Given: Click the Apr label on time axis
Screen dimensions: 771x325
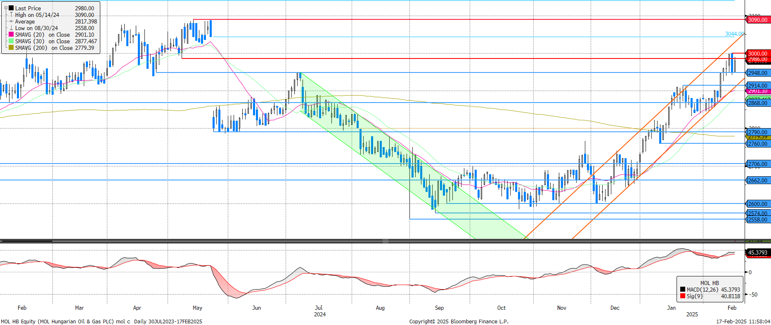Looking at the screenshot, I should 137,308.
